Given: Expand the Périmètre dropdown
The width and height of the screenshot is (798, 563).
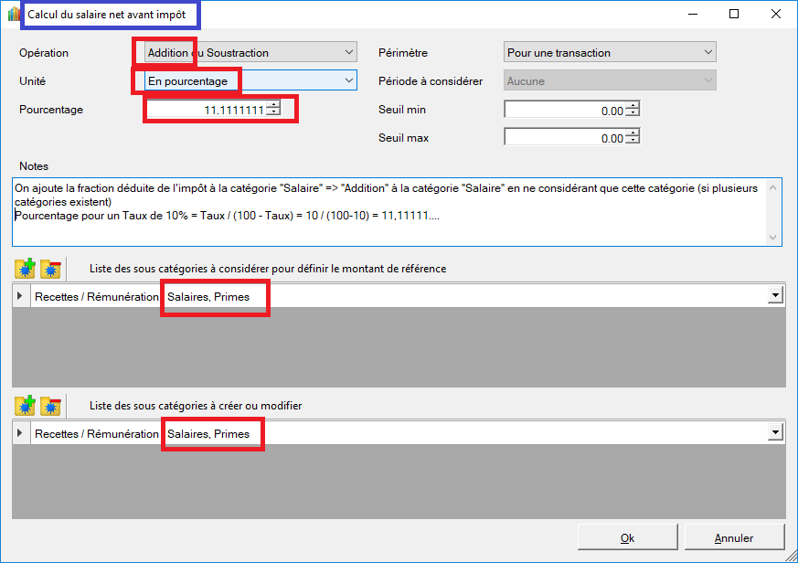Looking at the screenshot, I should (x=708, y=53).
